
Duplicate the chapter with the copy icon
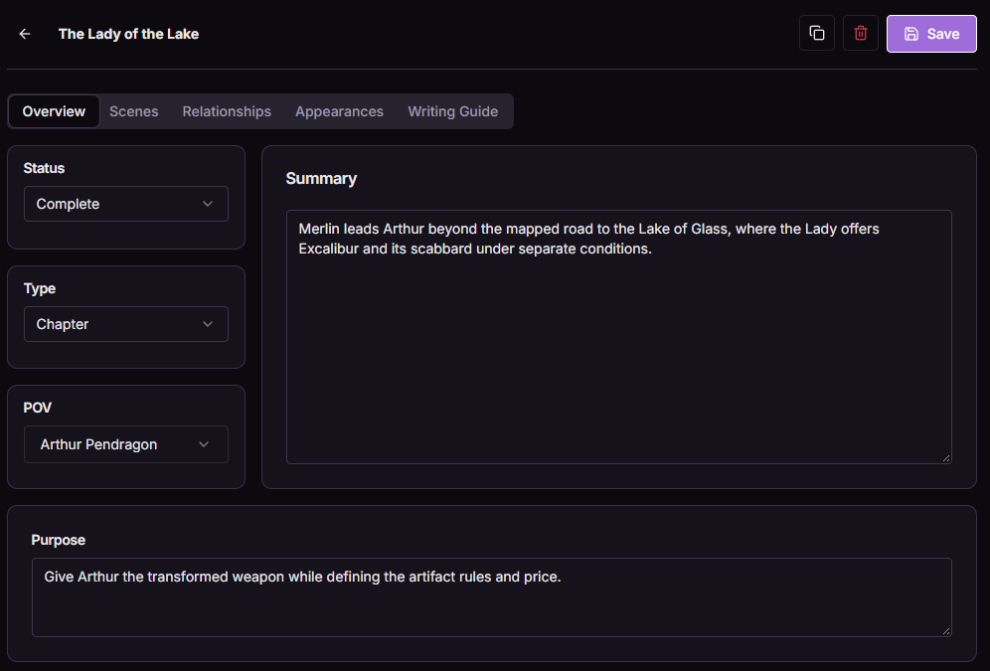[x=817, y=34]
